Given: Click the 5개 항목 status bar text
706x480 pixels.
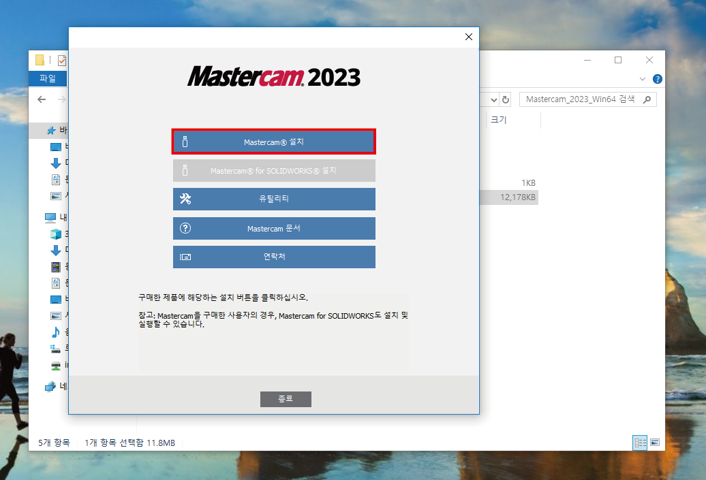Looking at the screenshot, I should pos(54,443).
